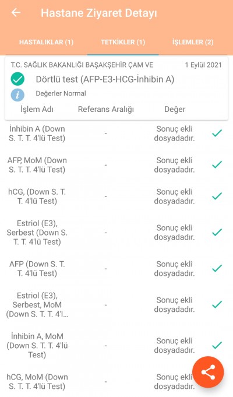Tap checkmark next to Estriol (E3), Serbest
Screen dimensions: 233x397
pos(217,232)
